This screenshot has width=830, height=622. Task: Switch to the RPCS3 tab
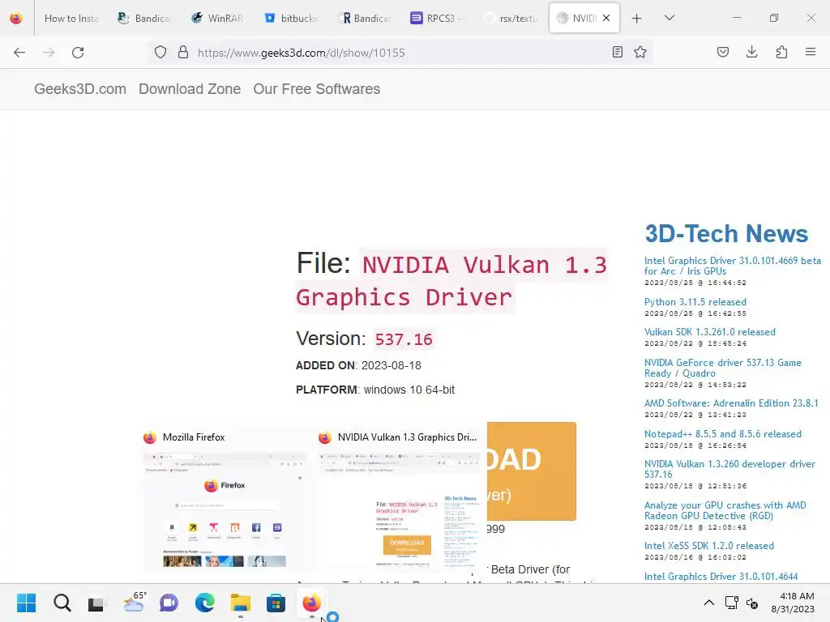pos(437,19)
